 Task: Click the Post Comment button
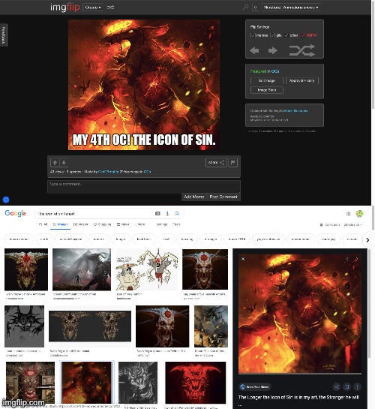click(x=223, y=197)
